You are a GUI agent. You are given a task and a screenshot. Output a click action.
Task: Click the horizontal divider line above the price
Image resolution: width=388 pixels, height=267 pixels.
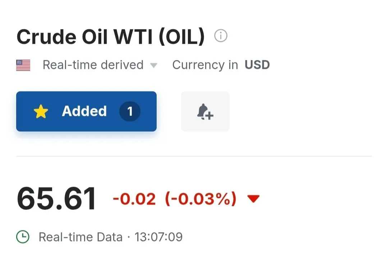(x=194, y=156)
